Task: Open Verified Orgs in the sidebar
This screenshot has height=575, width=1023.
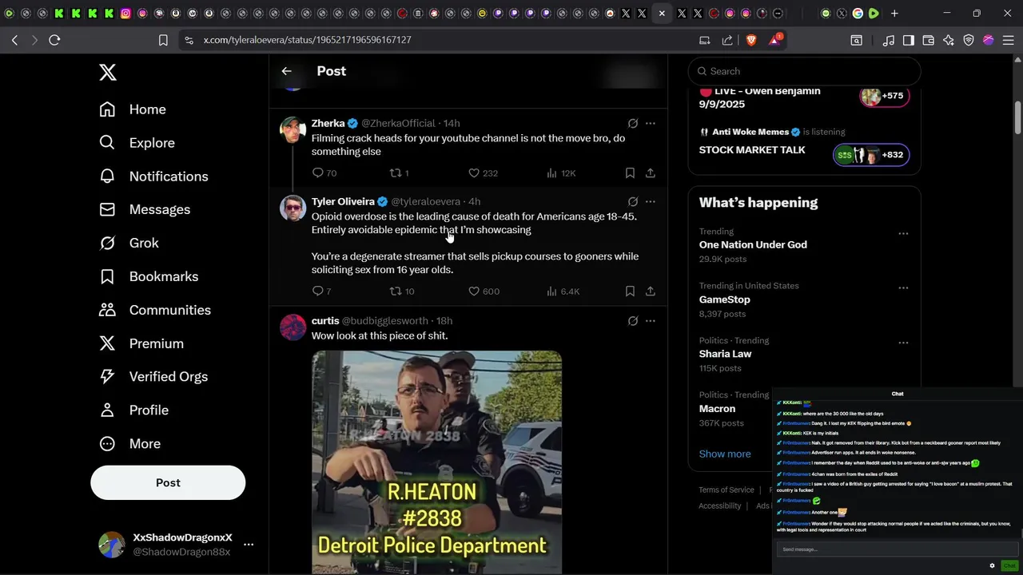Action: (x=153, y=376)
